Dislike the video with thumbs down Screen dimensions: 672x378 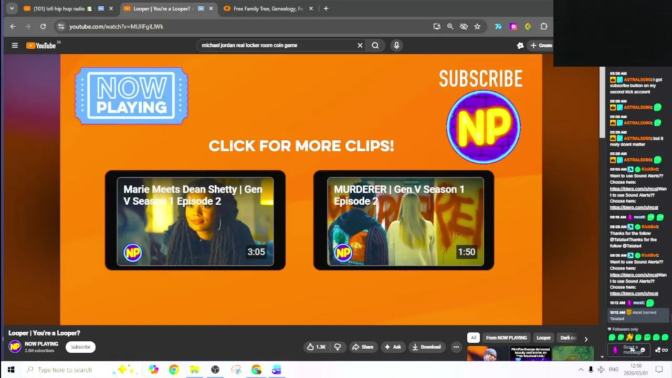tap(338, 347)
